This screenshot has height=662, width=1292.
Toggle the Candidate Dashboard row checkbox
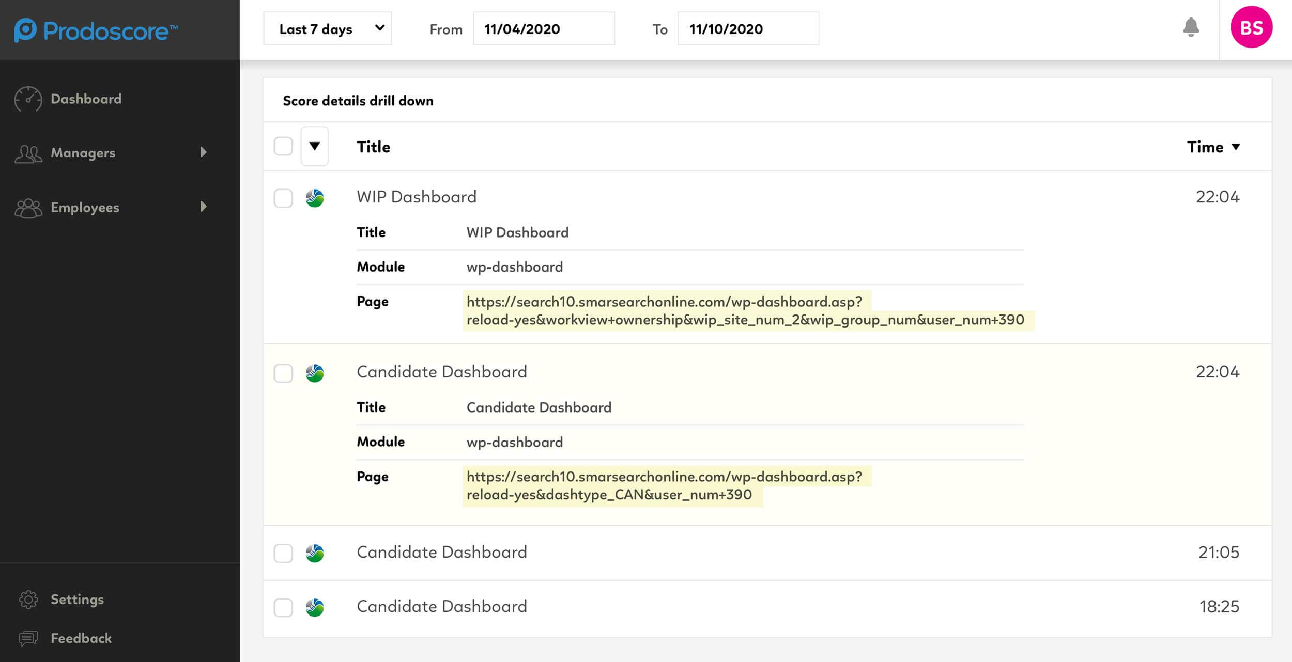[x=284, y=371]
